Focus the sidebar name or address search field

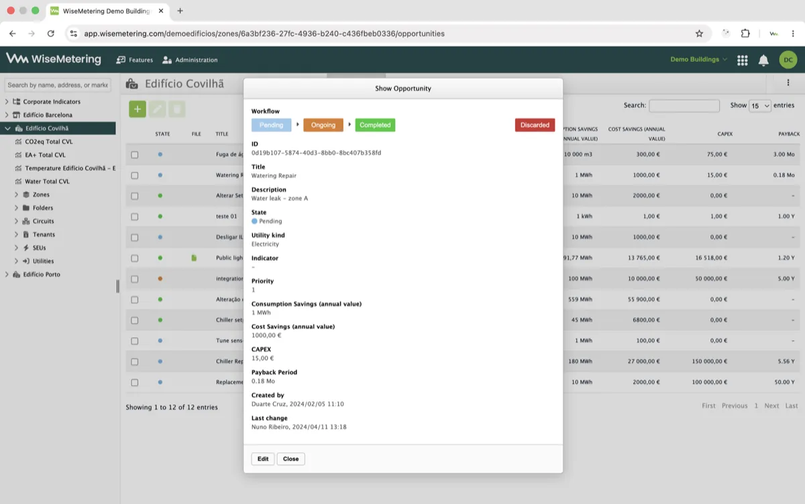coord(58,85)
